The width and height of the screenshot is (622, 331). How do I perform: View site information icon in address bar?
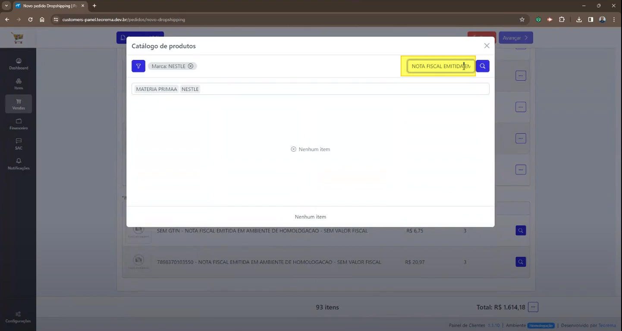pos(56,19)
